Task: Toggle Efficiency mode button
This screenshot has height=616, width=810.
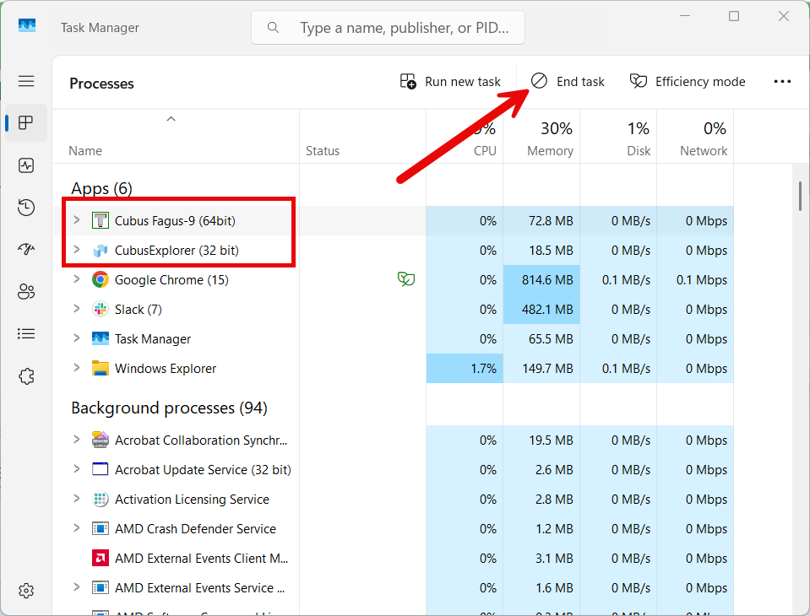Action: [688, 82]
